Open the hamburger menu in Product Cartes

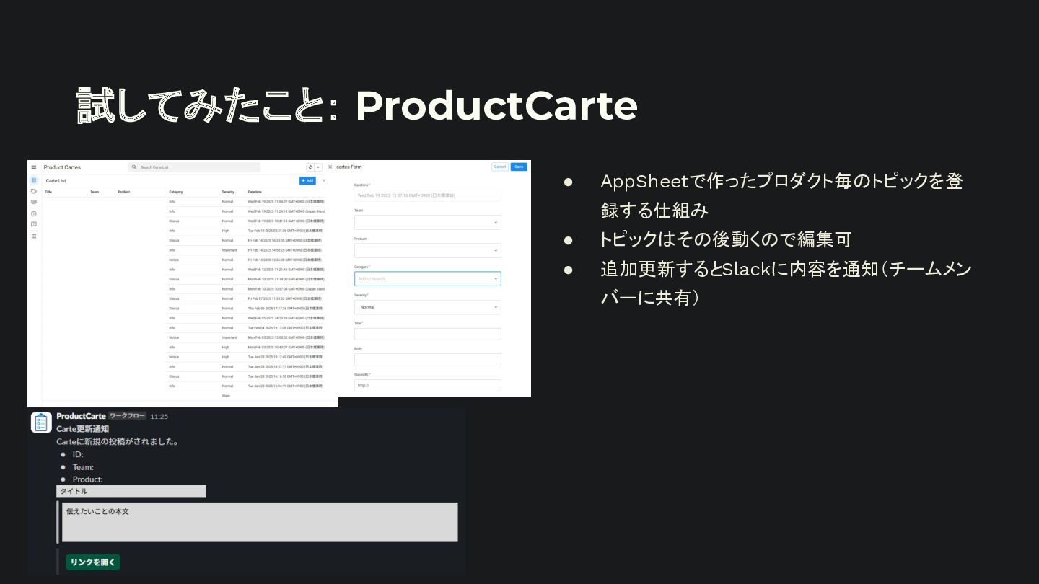[x=34, y=167]
